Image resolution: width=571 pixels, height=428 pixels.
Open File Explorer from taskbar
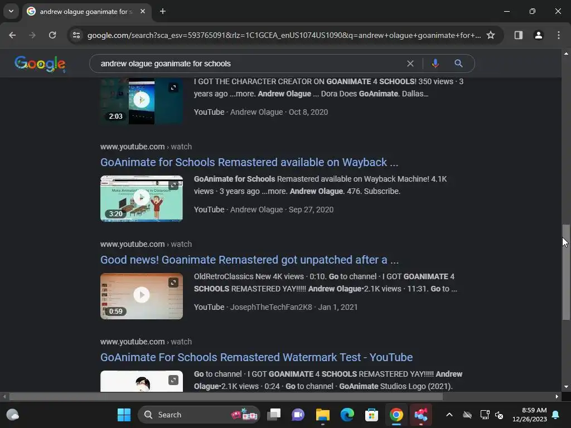click(x=323, y=415)
